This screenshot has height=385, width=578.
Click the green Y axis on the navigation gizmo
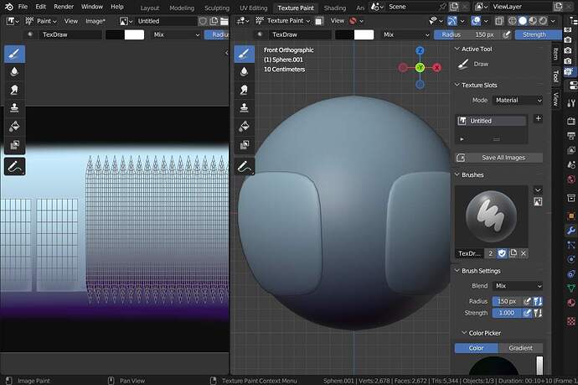(x=420, y=68)
